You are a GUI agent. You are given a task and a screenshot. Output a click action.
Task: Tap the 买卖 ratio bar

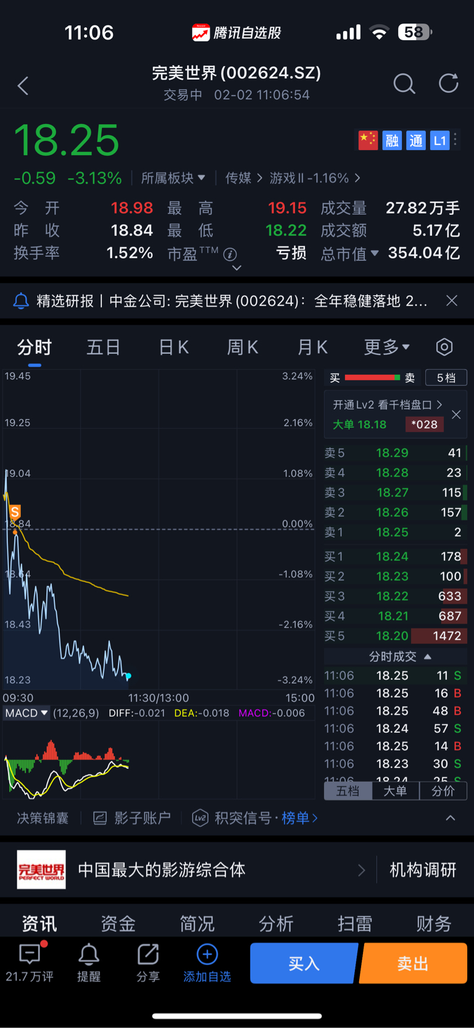click(373, 377)
